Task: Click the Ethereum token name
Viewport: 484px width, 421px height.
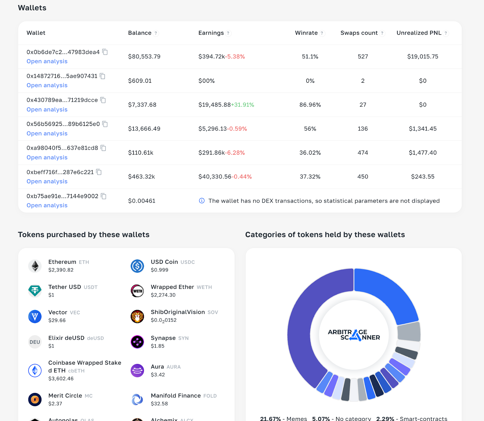Action: coord(62,262)
